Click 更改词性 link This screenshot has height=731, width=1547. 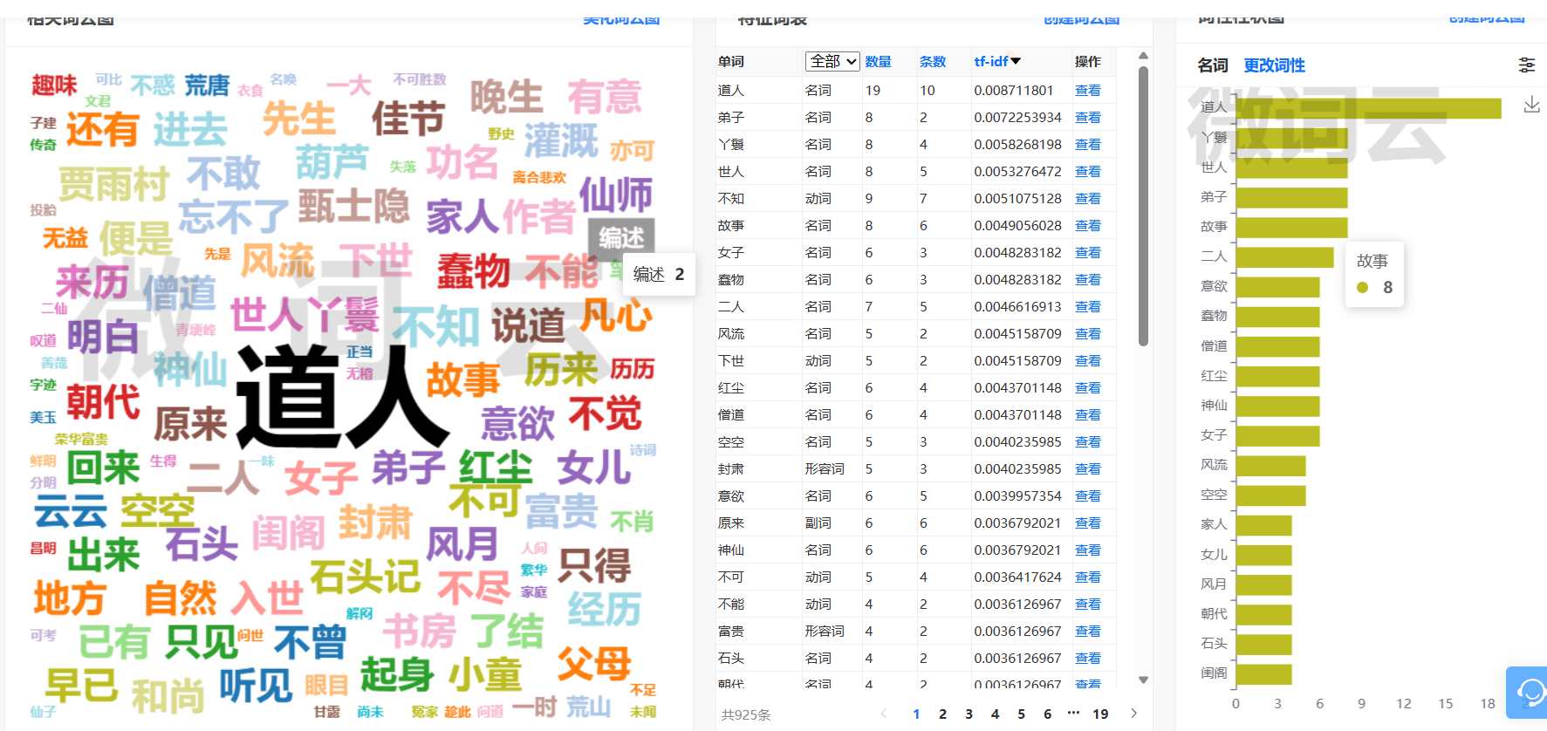click(x=1274, y=65)
